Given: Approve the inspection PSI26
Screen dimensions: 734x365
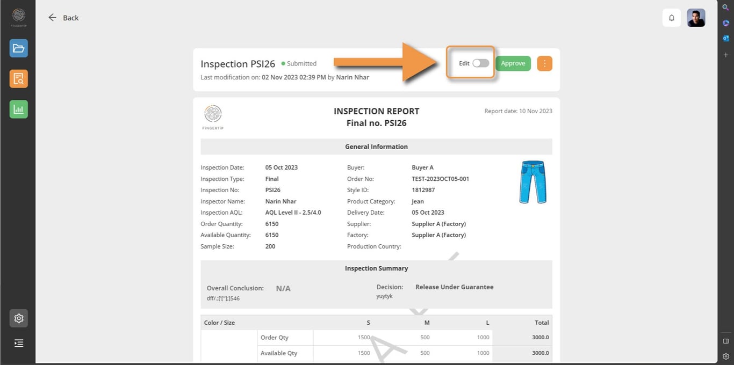Looking at the screenshot, I should pyautogui.click(x=513, y=63).
